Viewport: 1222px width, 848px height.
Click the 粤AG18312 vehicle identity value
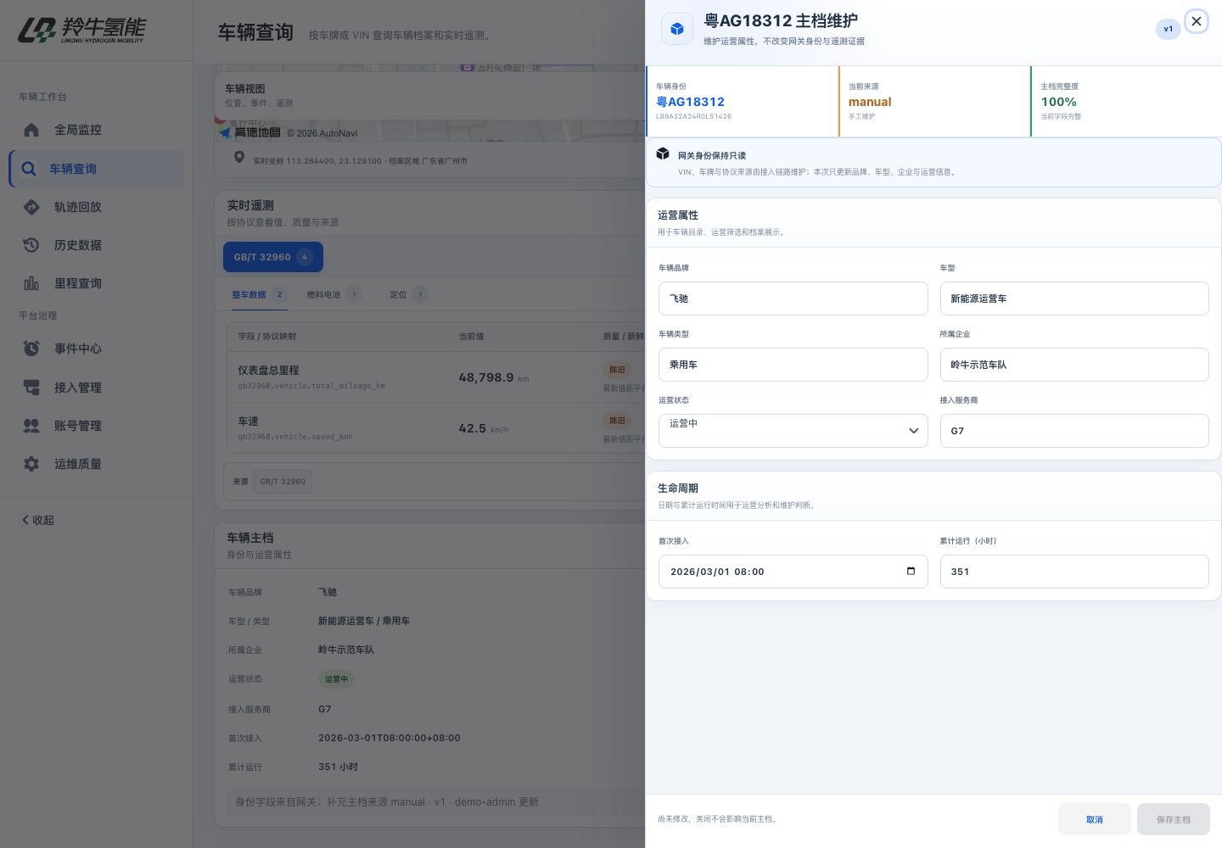pos(690,102)
